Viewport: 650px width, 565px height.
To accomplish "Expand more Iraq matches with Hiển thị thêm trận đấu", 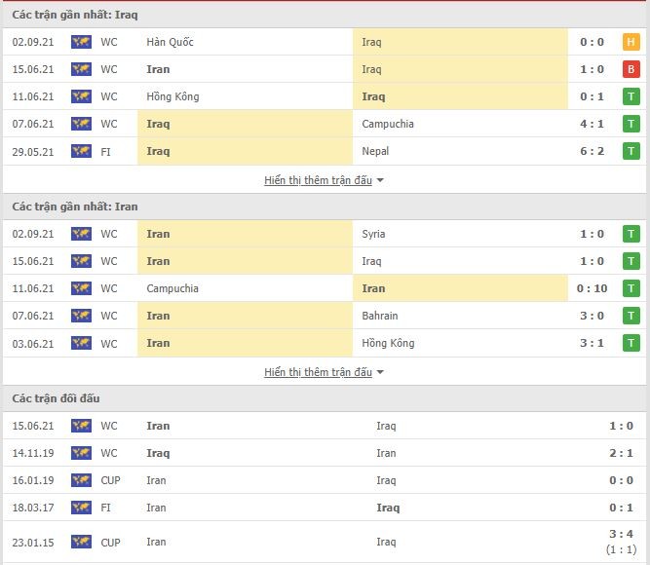I will point(318,180).
